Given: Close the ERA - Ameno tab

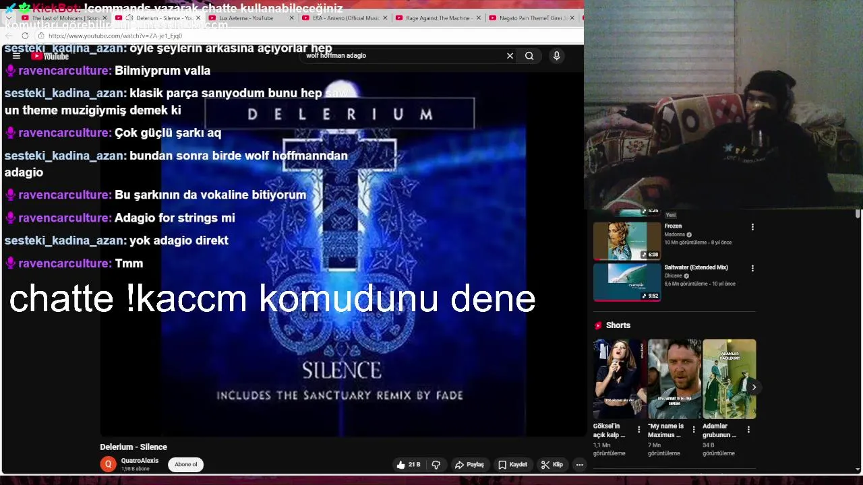Looking at the screenshot, I should pos(385,18).
